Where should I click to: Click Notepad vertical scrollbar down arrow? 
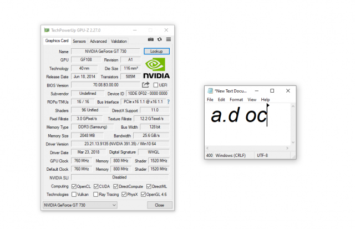coord(293,143)
